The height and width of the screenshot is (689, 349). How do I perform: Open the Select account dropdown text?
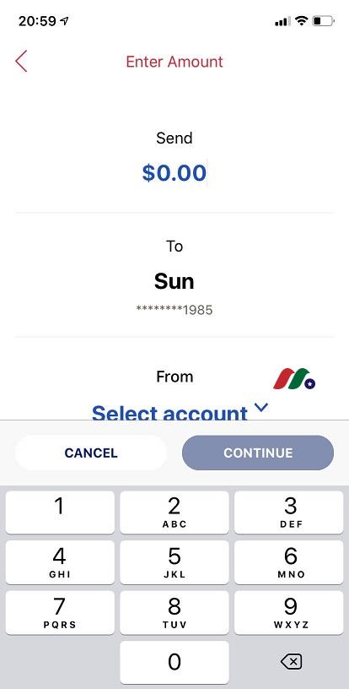coord(169,413)
